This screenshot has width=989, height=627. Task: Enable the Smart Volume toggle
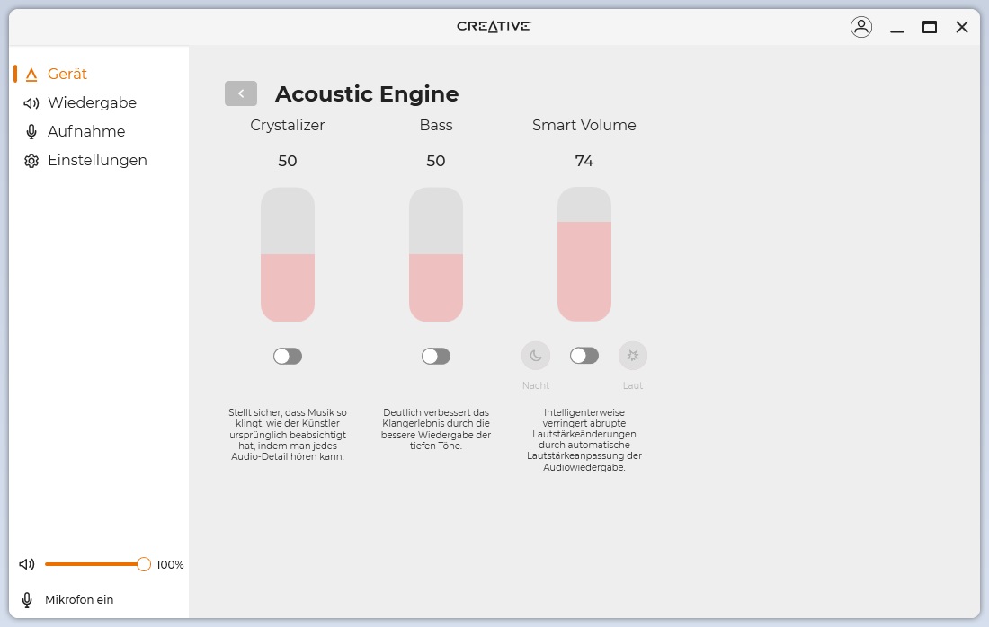(x=584, y=356)
